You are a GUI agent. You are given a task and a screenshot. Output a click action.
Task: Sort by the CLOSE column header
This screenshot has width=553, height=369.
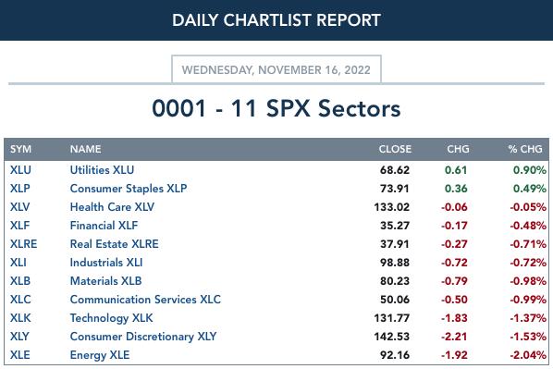[x=395, y=149]
